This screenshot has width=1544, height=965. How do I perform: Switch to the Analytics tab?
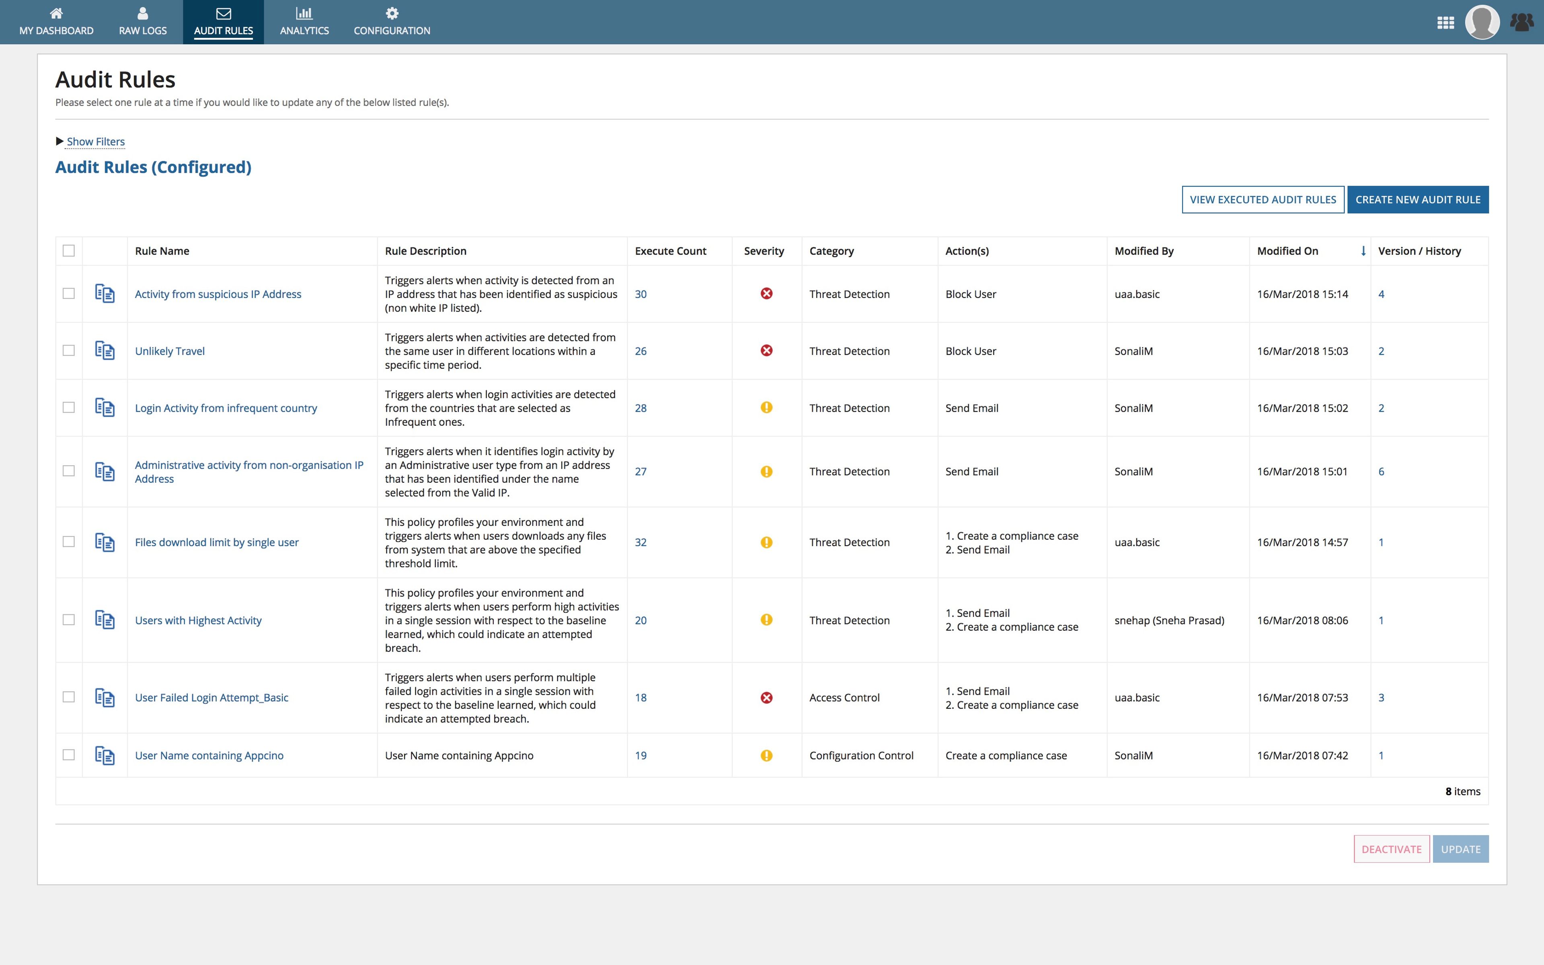pyautogui.click(x=304, y=23)
